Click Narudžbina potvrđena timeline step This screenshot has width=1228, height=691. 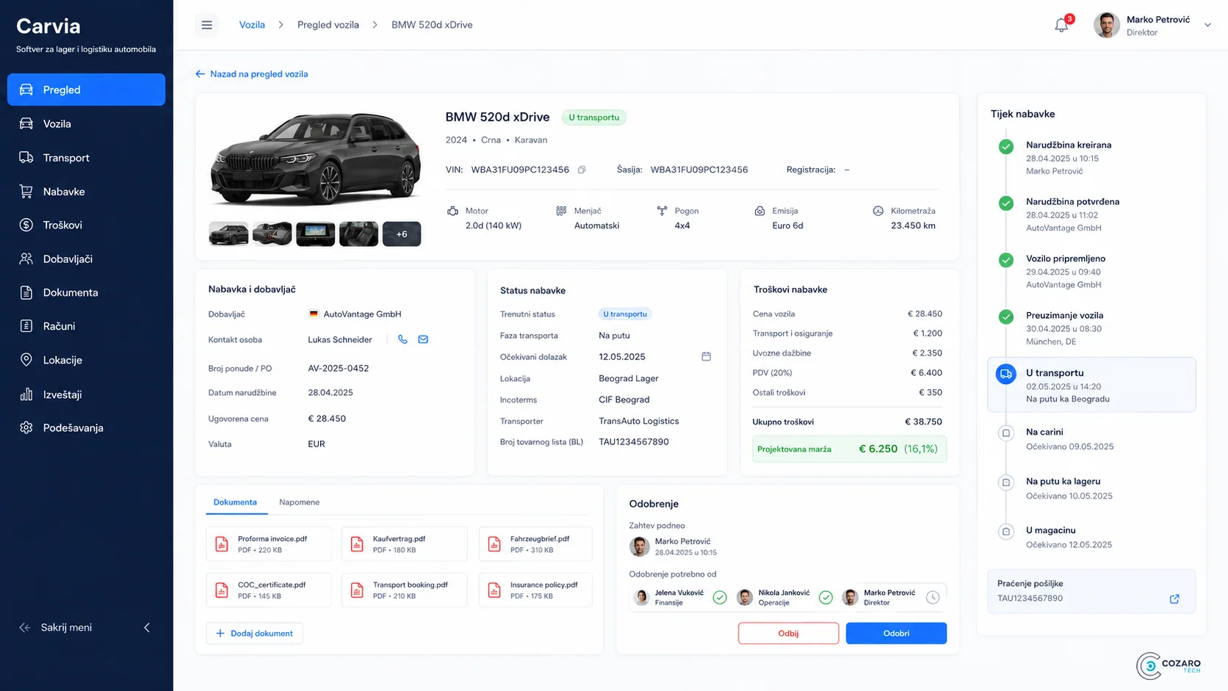coord(1072,202)
